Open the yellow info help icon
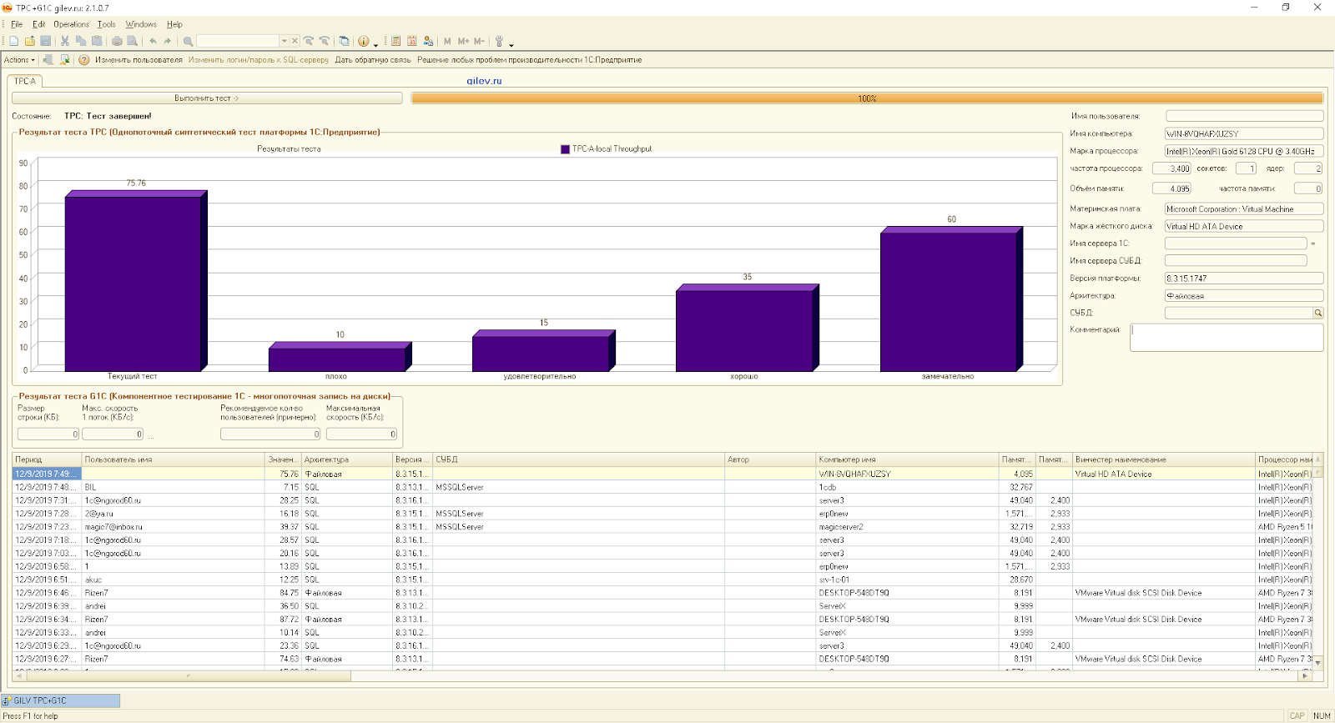Screen dimensions: 1335x723 click(364, 41)
